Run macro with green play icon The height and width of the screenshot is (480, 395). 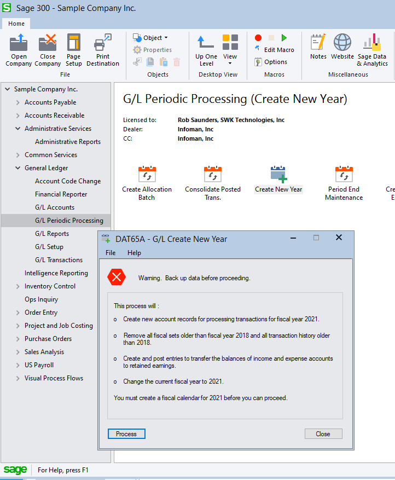tap(284, 38)
